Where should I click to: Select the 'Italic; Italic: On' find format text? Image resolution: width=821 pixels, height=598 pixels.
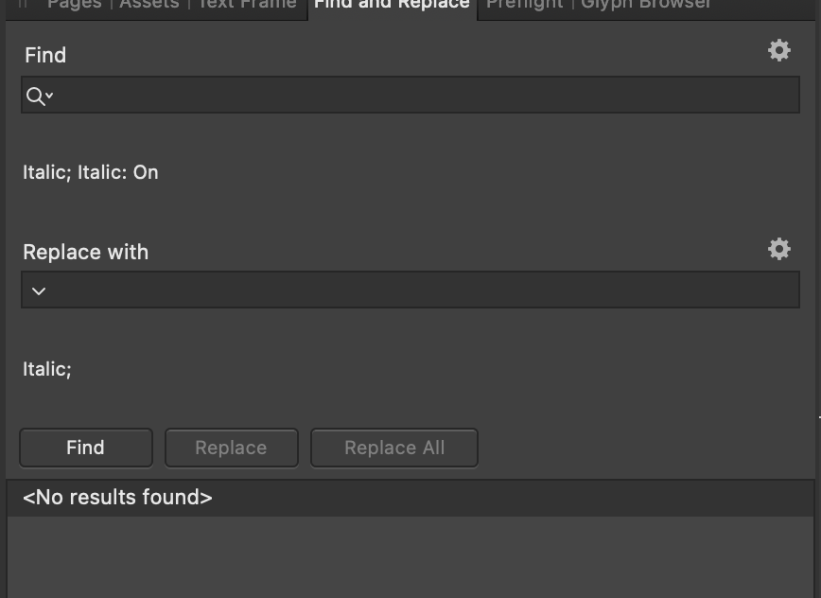[x=91, y=172]
